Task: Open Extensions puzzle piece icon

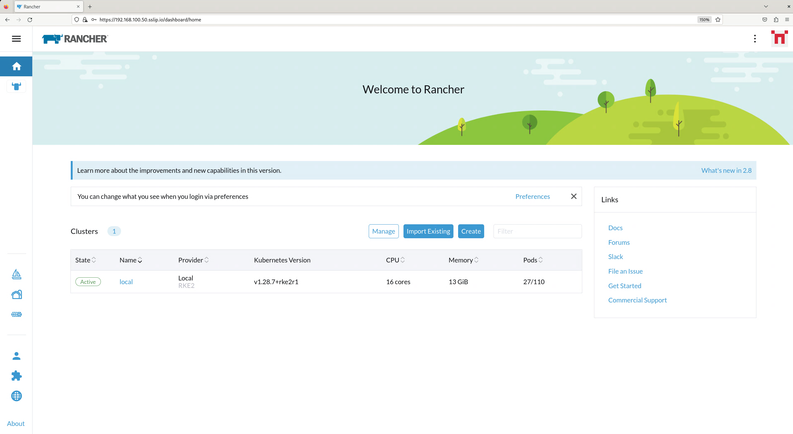Action: (x=16, y=376)
